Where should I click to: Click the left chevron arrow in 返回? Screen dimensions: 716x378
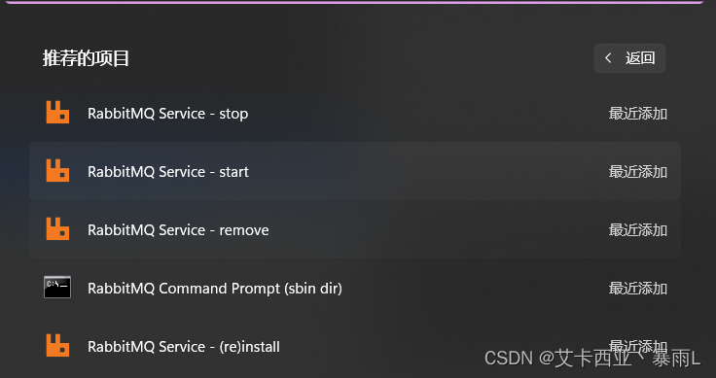608,58
